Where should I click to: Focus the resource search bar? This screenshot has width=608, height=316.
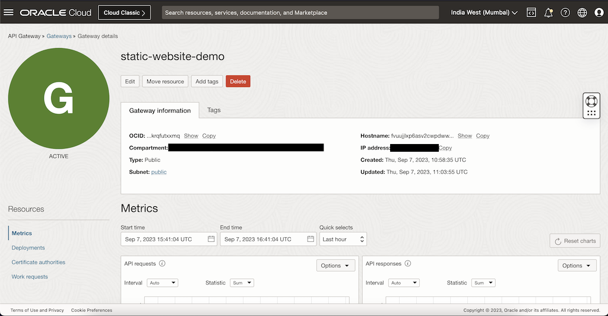[x=300, y=12]
